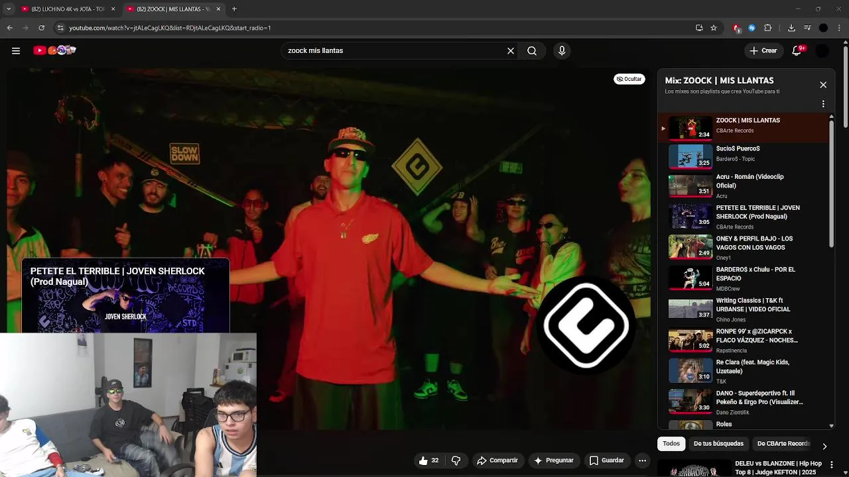Click the Crear button
Image resolution: width=849 pixels, height=477 pixels.
tap(763, 50)
